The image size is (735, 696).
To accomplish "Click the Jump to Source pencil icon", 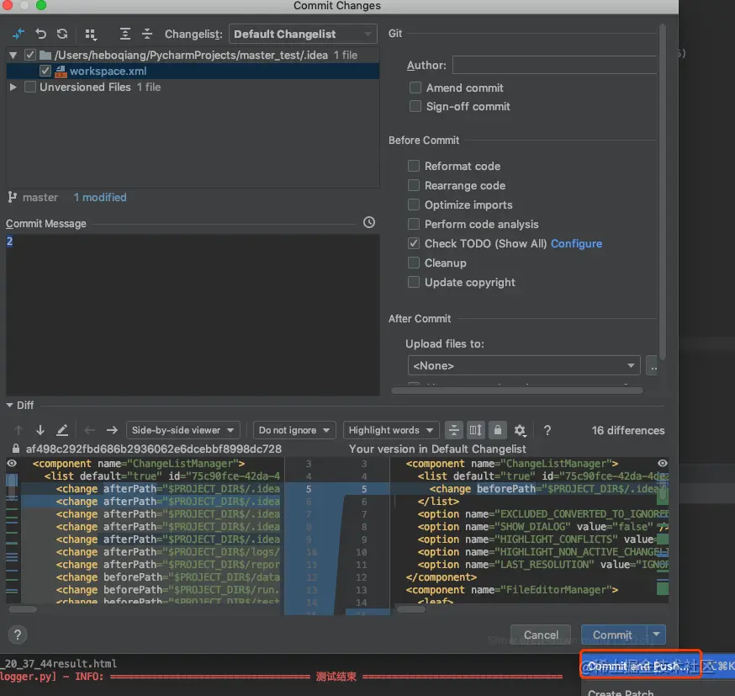I will pos(62,430).
